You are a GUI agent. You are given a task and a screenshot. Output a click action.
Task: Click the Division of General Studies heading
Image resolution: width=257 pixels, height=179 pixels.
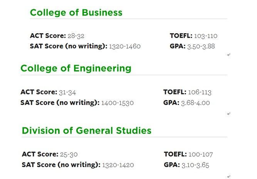pyautogui.click(x=87, y=131)
